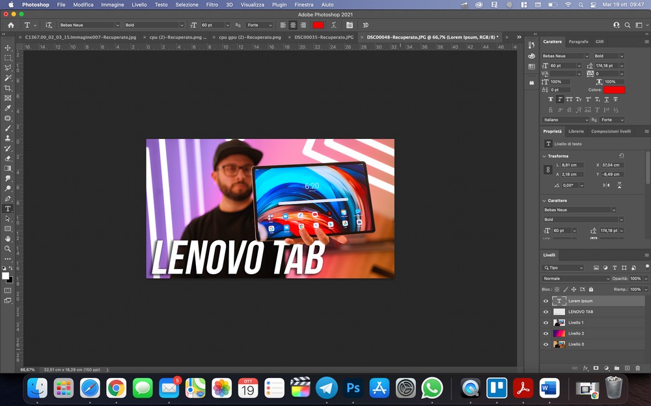The width and height of the screenshot is (651, 406).
Task: Open 60 pt font size dropdown in options bar
Action: point(227,25)
